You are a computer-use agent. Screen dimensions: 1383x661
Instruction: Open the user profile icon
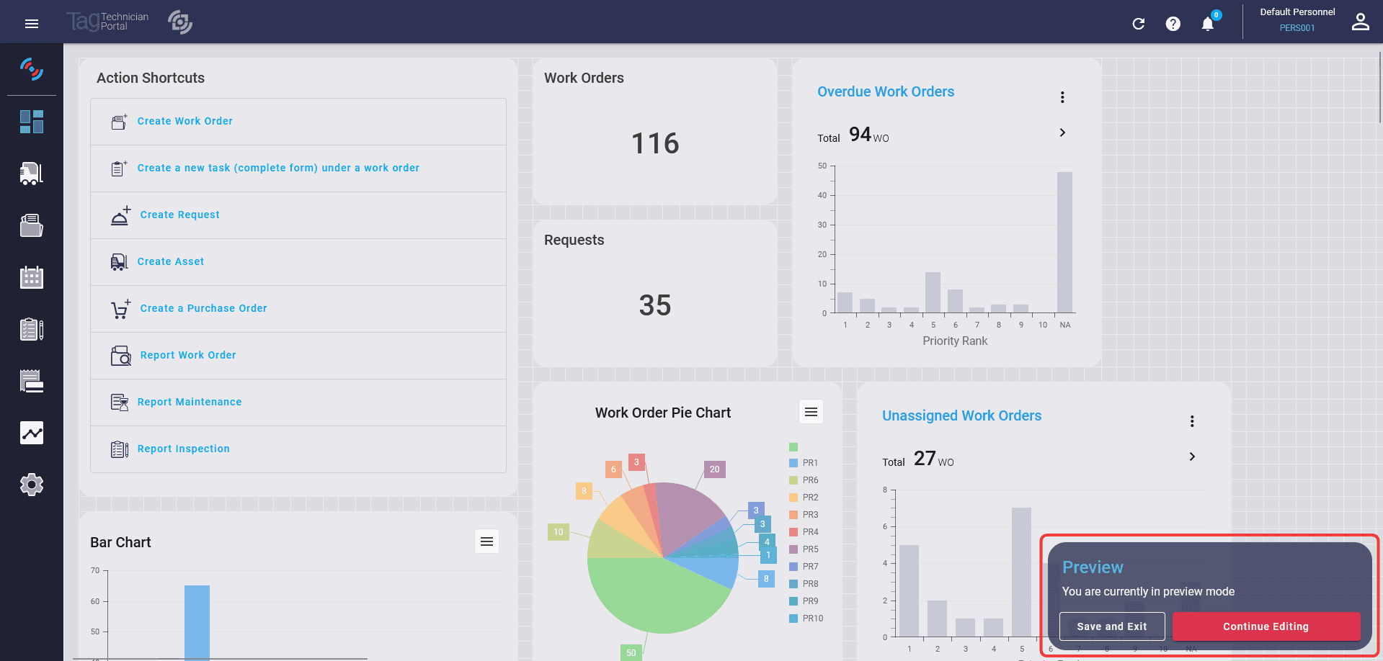pos(1360,22)
